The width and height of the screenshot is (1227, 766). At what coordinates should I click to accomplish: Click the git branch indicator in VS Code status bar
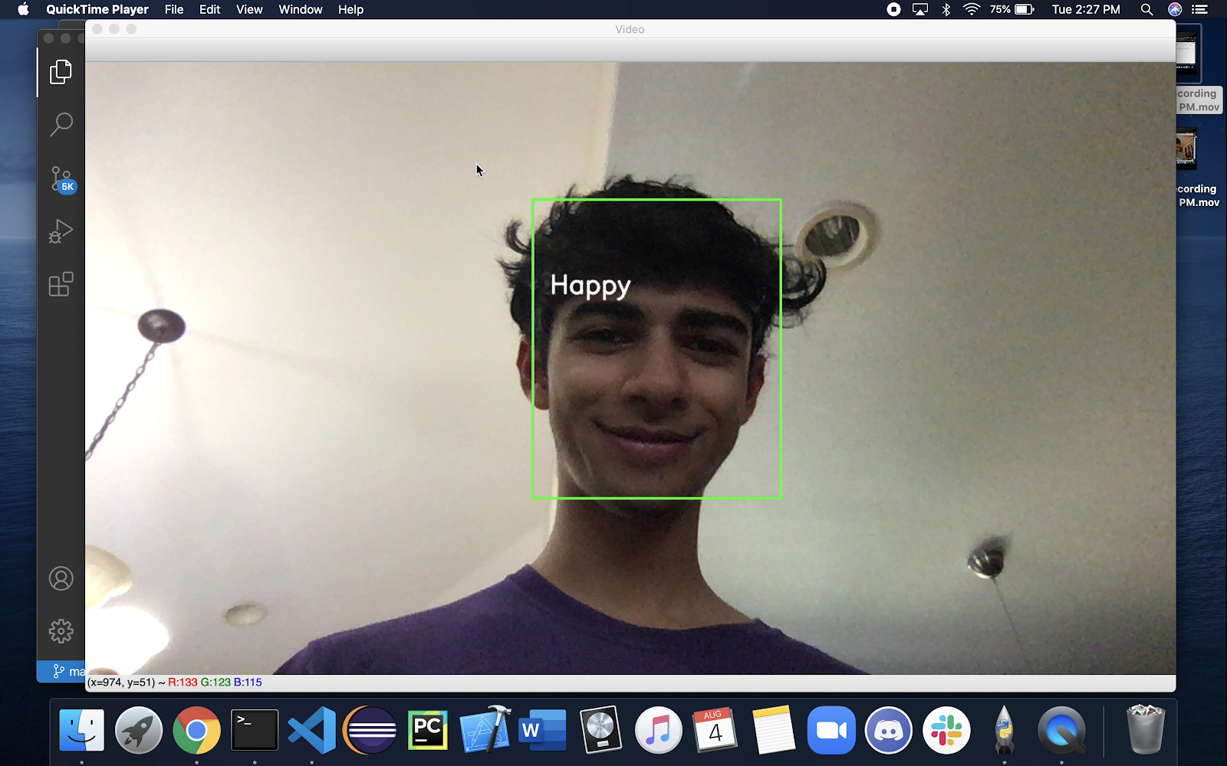[x=68, y=672]
